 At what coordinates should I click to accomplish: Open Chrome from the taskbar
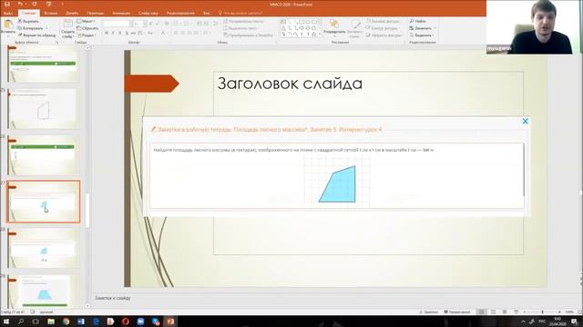[66, 322]
